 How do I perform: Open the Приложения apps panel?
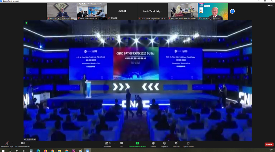[188, 145]
